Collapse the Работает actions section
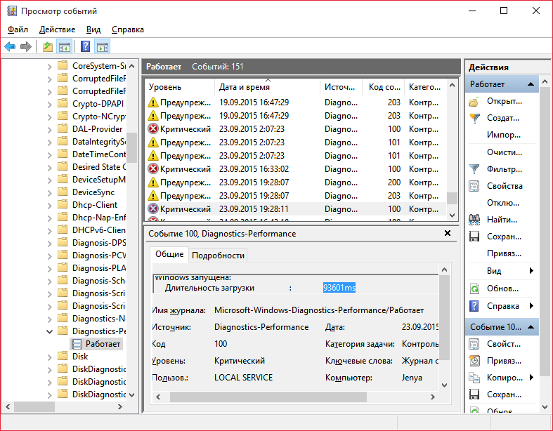 point(532,84)
